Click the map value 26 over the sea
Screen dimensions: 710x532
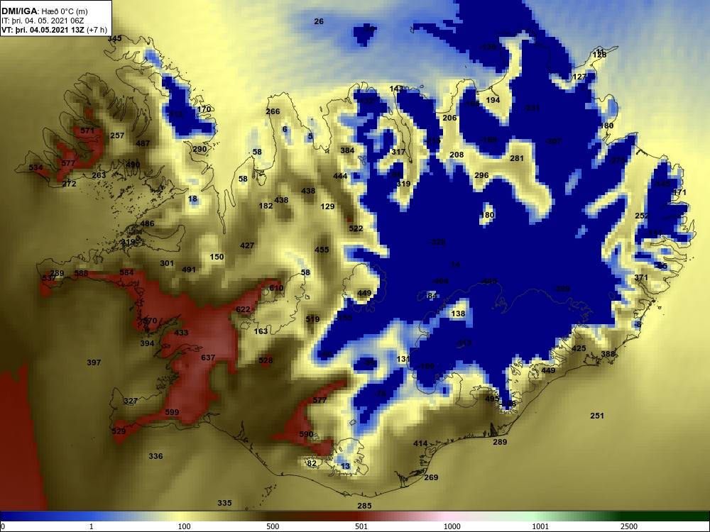click(x=319, y=21)
